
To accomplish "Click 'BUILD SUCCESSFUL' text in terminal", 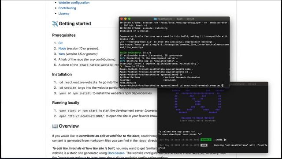I will [x=130, y=53].
